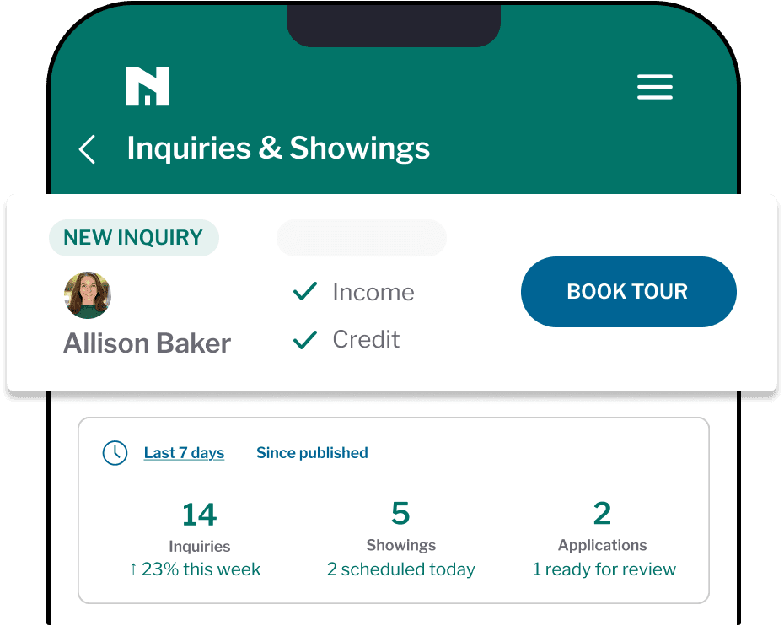The height and width of the screenshot is (626, 784).
Task: Click the clock icon in stats card
Action: pos(115,453)
